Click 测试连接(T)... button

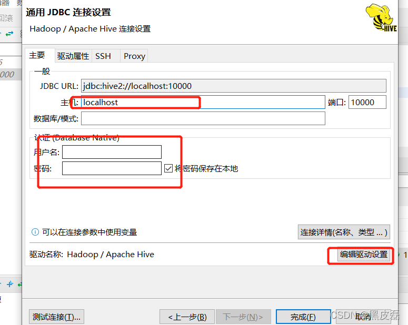coord(56,317)
